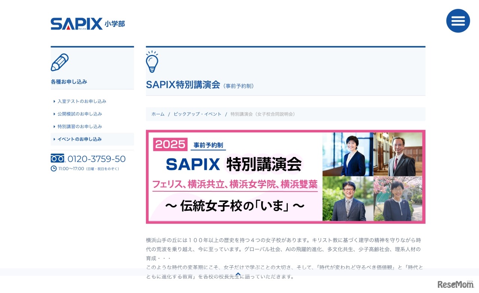Select the 各種お申し込み heading
Screen dimensions: 479x293
(69, 81)
